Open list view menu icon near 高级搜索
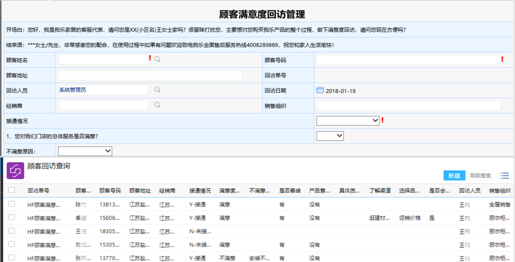The image size is (515, 262). pos(505,176)
